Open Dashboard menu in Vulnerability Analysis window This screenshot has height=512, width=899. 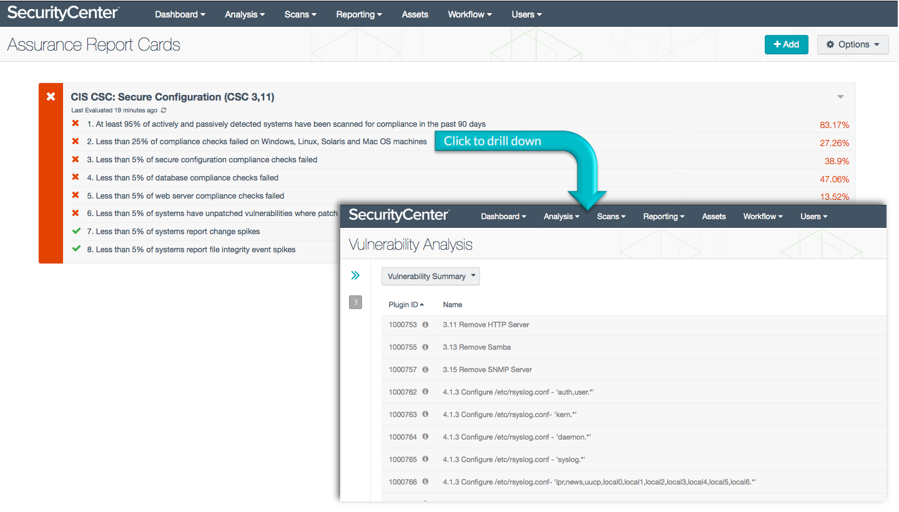[x=503, y=217]
